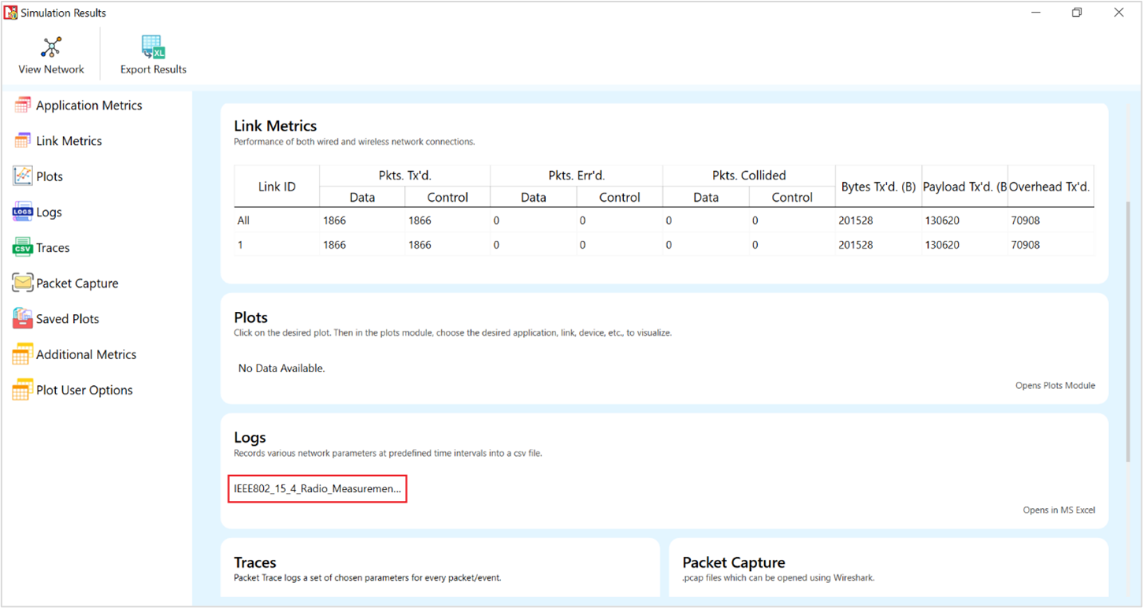Viewport: 1143px width, 608px height.
Task: Open the Plots sidebar icon
Action: (23, 176)
